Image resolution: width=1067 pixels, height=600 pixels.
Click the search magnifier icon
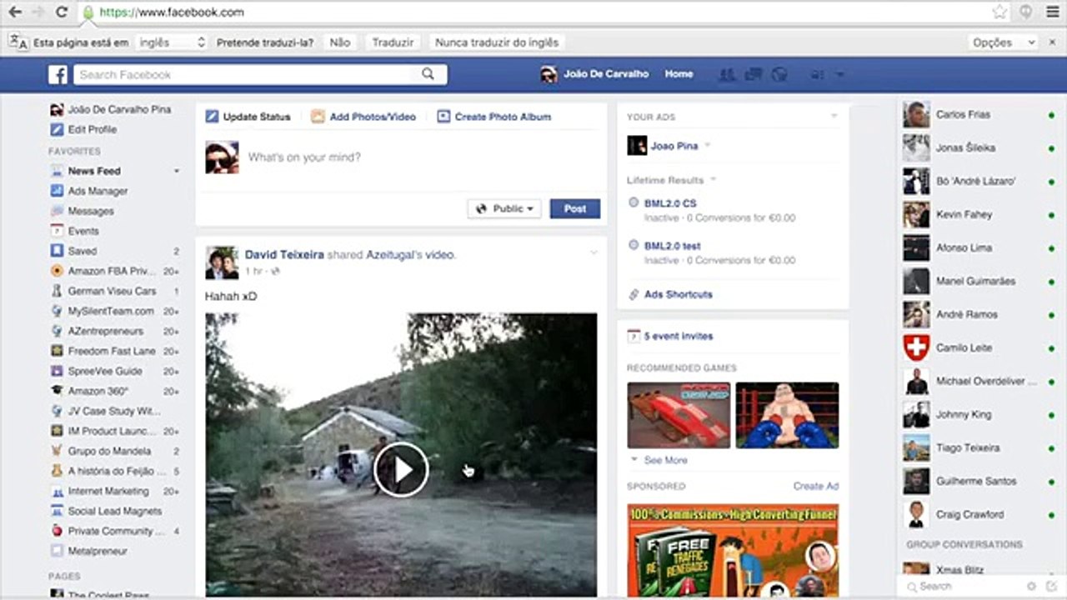tap(428, 74)
